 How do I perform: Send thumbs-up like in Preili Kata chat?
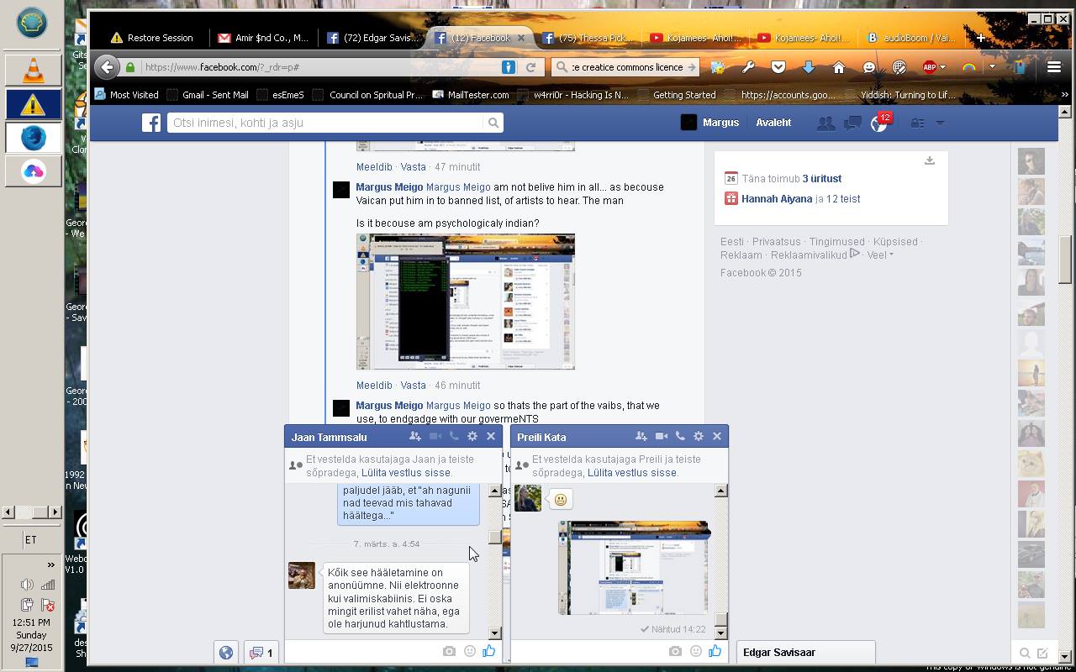point(715,651)
